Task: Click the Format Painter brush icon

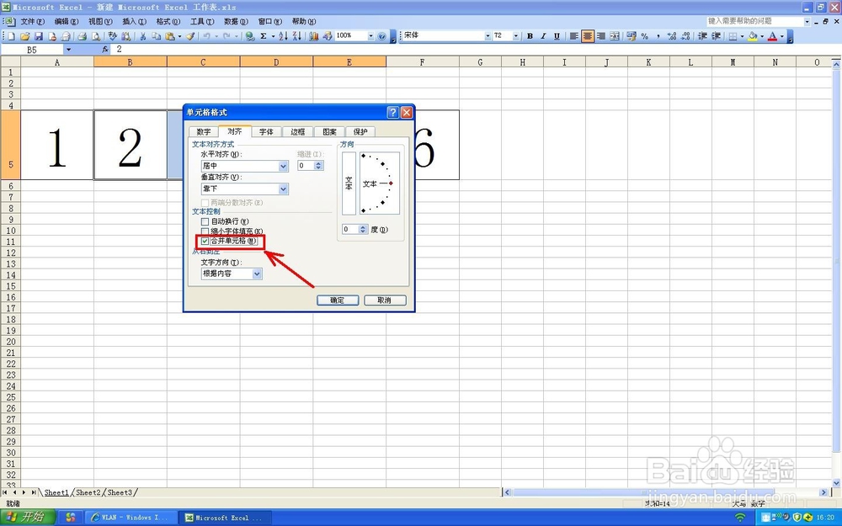Action: pos(190,36)
